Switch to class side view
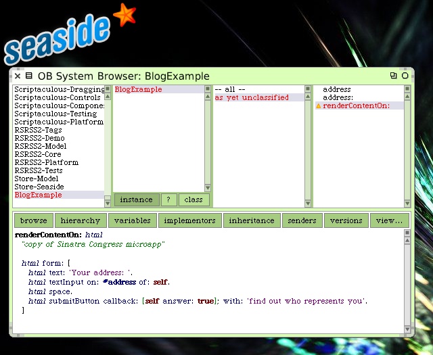 [194, 199]
